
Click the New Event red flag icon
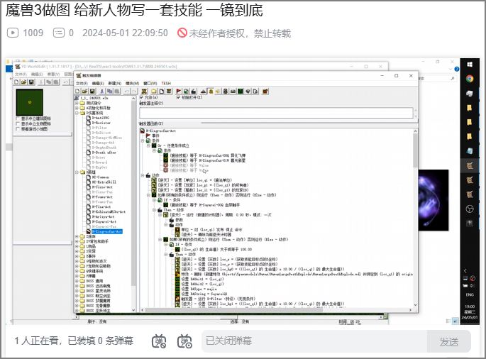coord(179,91)
